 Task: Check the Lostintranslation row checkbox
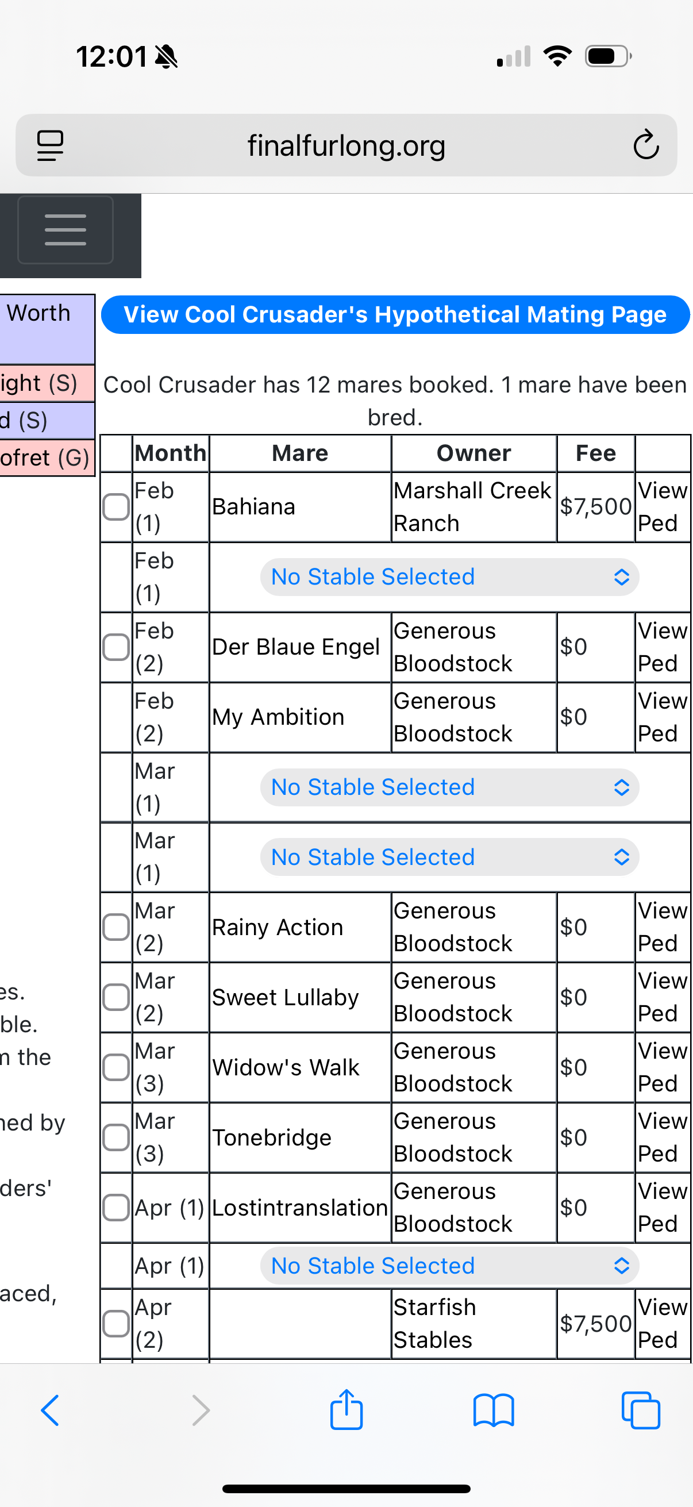click(x=116, y=1208)
